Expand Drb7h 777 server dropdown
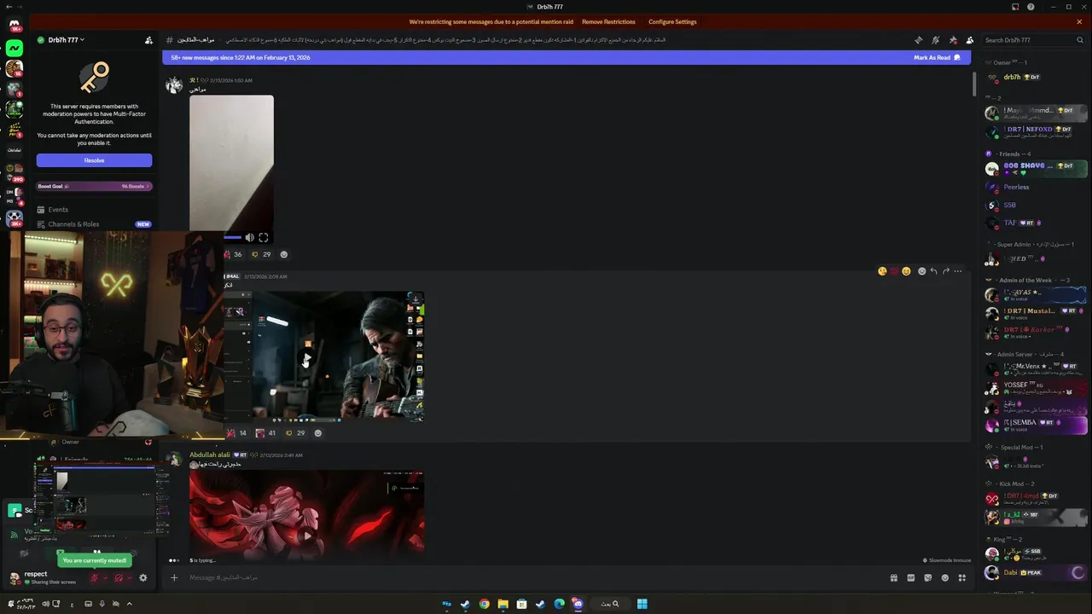Image resolution: width=1092 pixels, height=614 pixels. point(66,40)
